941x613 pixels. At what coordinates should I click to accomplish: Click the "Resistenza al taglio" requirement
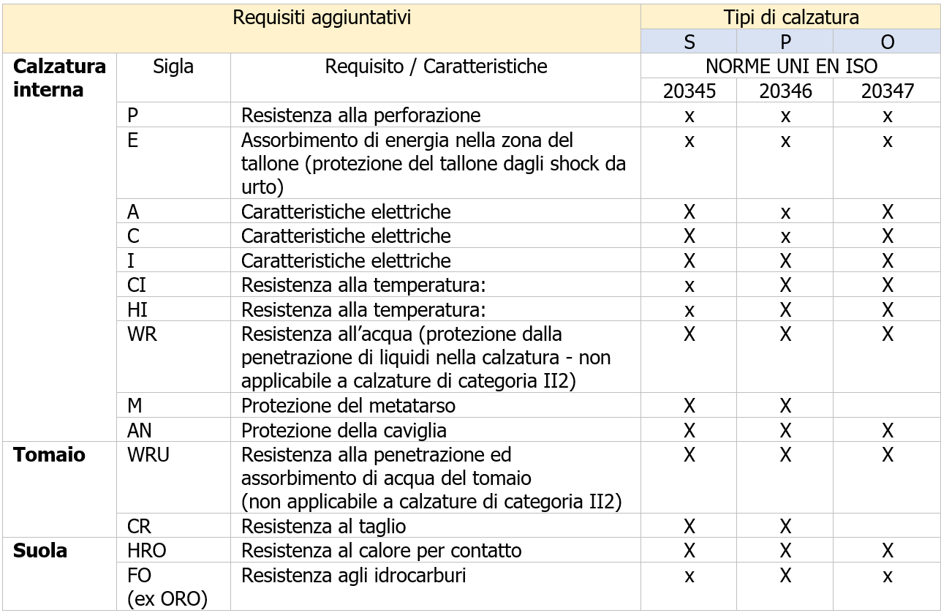[323, 526]
